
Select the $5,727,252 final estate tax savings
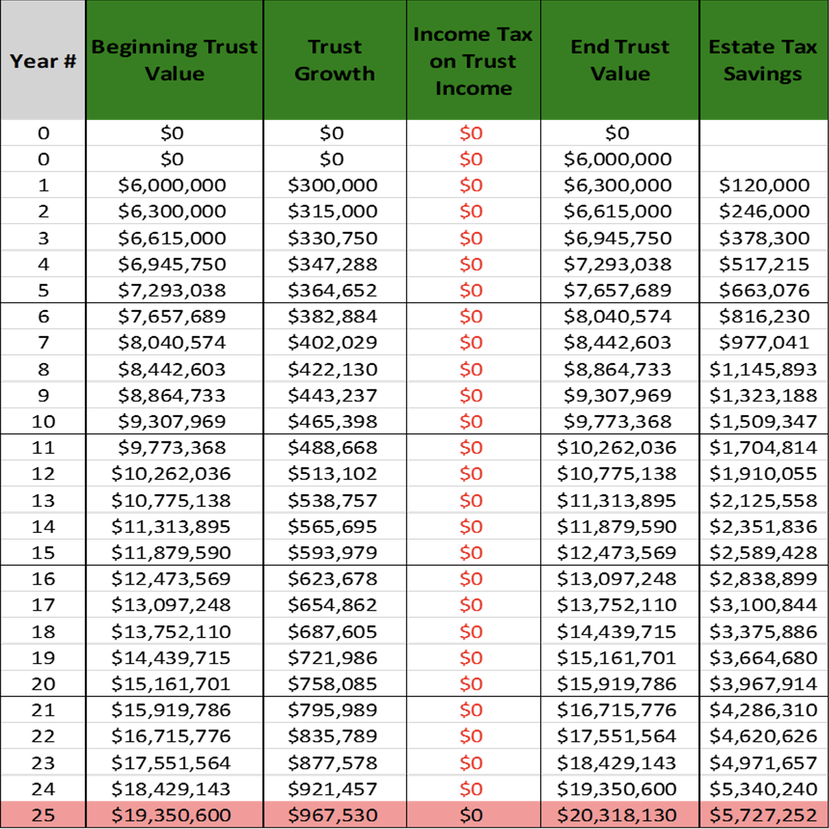764,815
